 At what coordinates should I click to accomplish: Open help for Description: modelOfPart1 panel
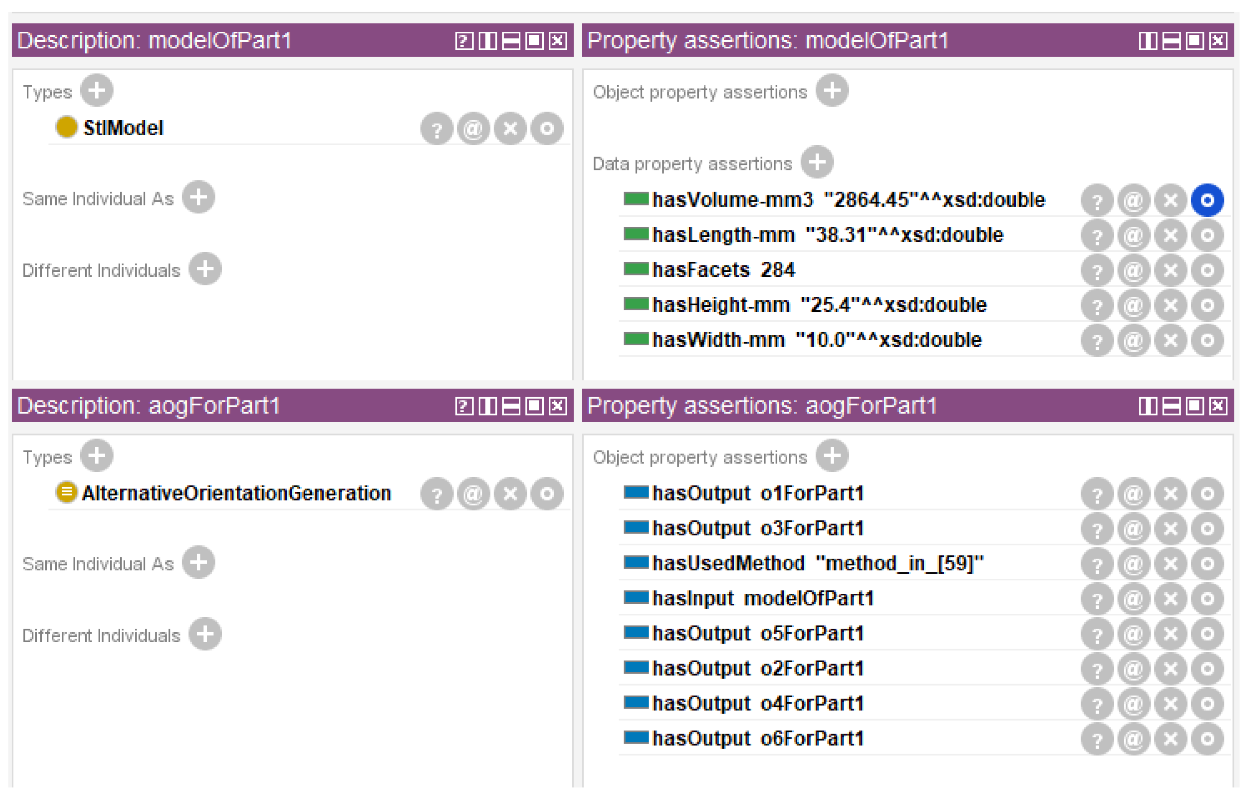pos(464,41)
